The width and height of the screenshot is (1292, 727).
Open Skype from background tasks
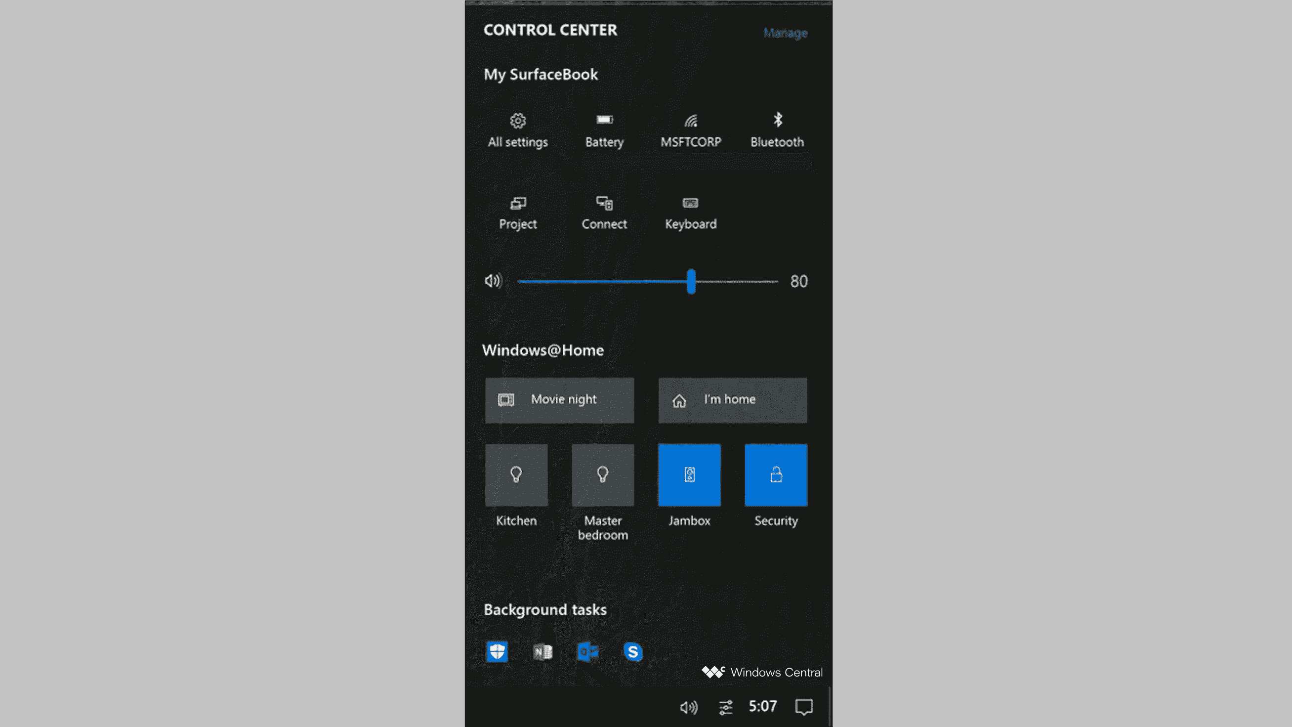633,651
